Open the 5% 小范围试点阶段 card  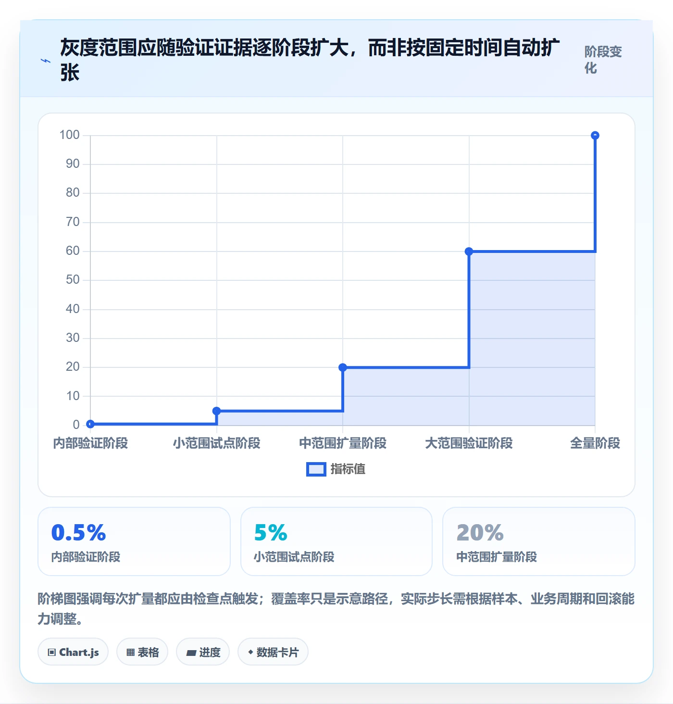pyautogui.click(x=336, y=541)
